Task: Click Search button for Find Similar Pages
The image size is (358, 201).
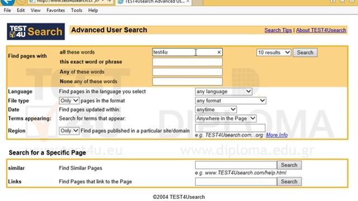Action: point(289,165)
